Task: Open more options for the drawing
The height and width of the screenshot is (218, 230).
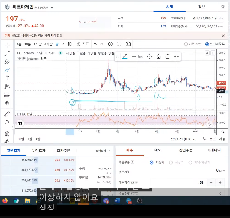Action: (176, 56)
